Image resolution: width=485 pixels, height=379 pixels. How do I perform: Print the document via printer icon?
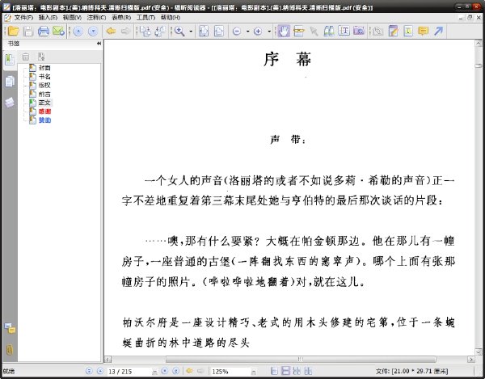(44, 32)
